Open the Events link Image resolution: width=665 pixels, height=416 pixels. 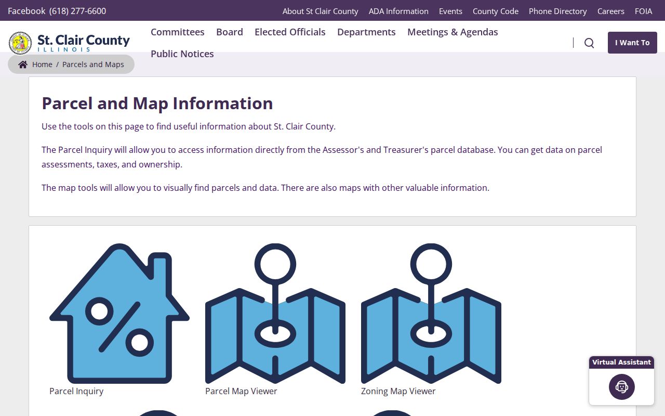(450, 11)
